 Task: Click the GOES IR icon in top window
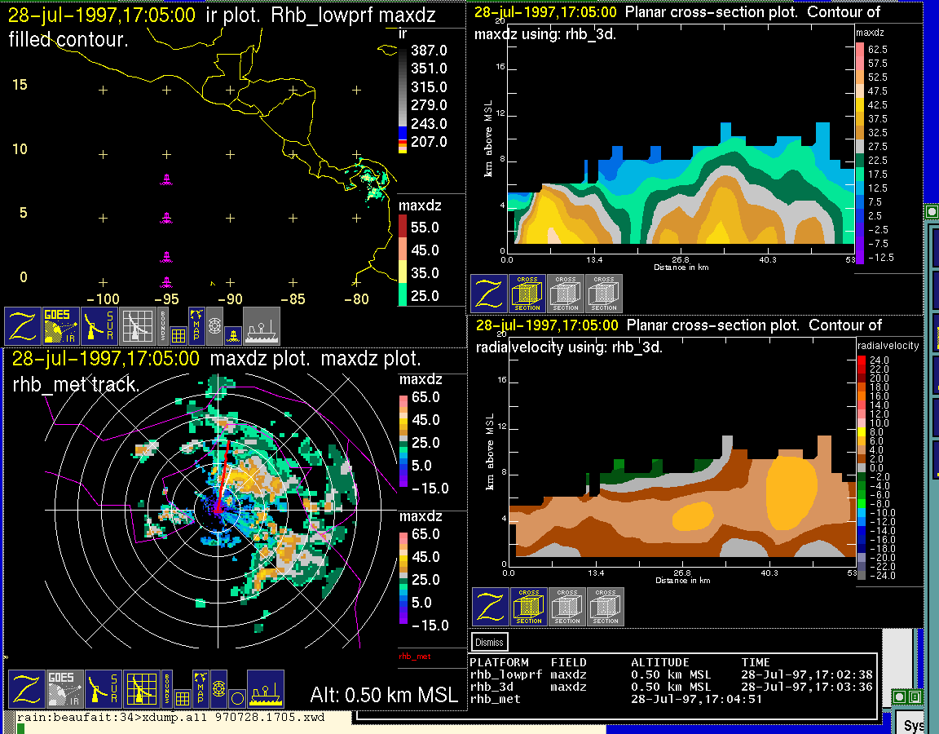(62, 326)
